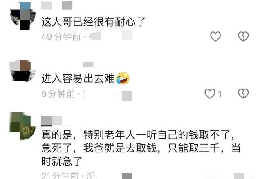Tap the username above '进入容易出去难'
This screenshot has width=260, height=179.
(x=88, y=65)
